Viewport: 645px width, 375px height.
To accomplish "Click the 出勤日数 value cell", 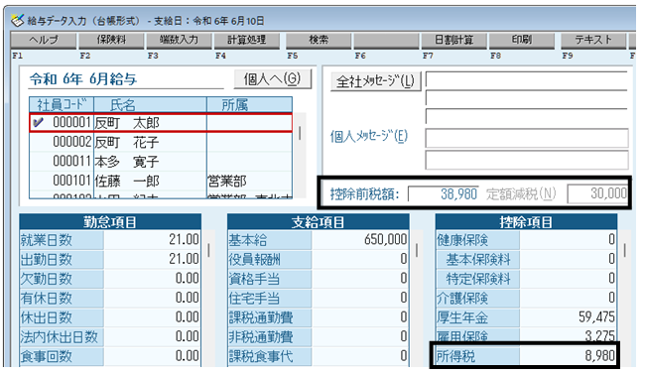I will pyautogui.click(x=152, y=259).
